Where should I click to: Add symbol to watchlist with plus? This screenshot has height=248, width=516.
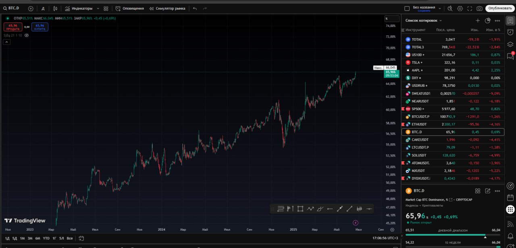478,20
